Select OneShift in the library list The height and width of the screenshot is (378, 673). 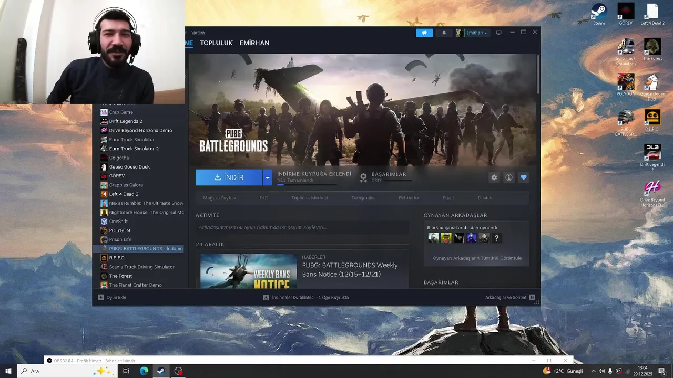pos(118,222)
